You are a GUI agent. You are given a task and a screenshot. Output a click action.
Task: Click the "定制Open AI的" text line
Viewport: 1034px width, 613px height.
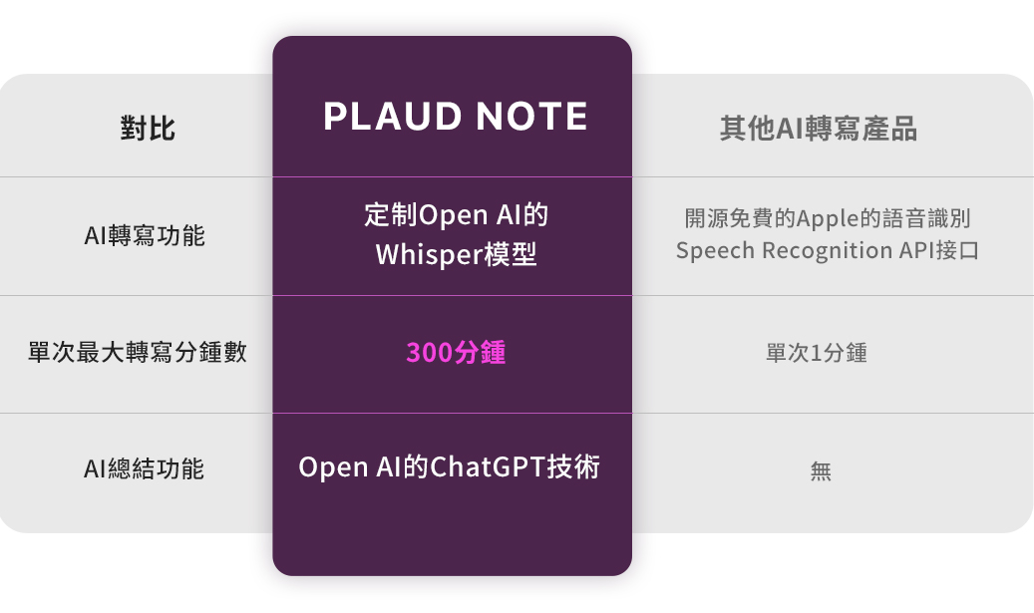click(x=457, y=215)
